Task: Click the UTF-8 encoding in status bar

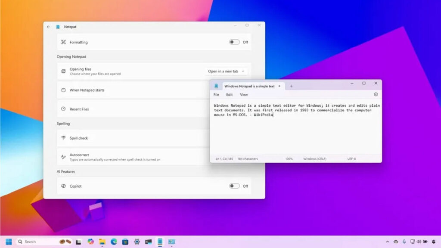Action: (x=351, y=159)
